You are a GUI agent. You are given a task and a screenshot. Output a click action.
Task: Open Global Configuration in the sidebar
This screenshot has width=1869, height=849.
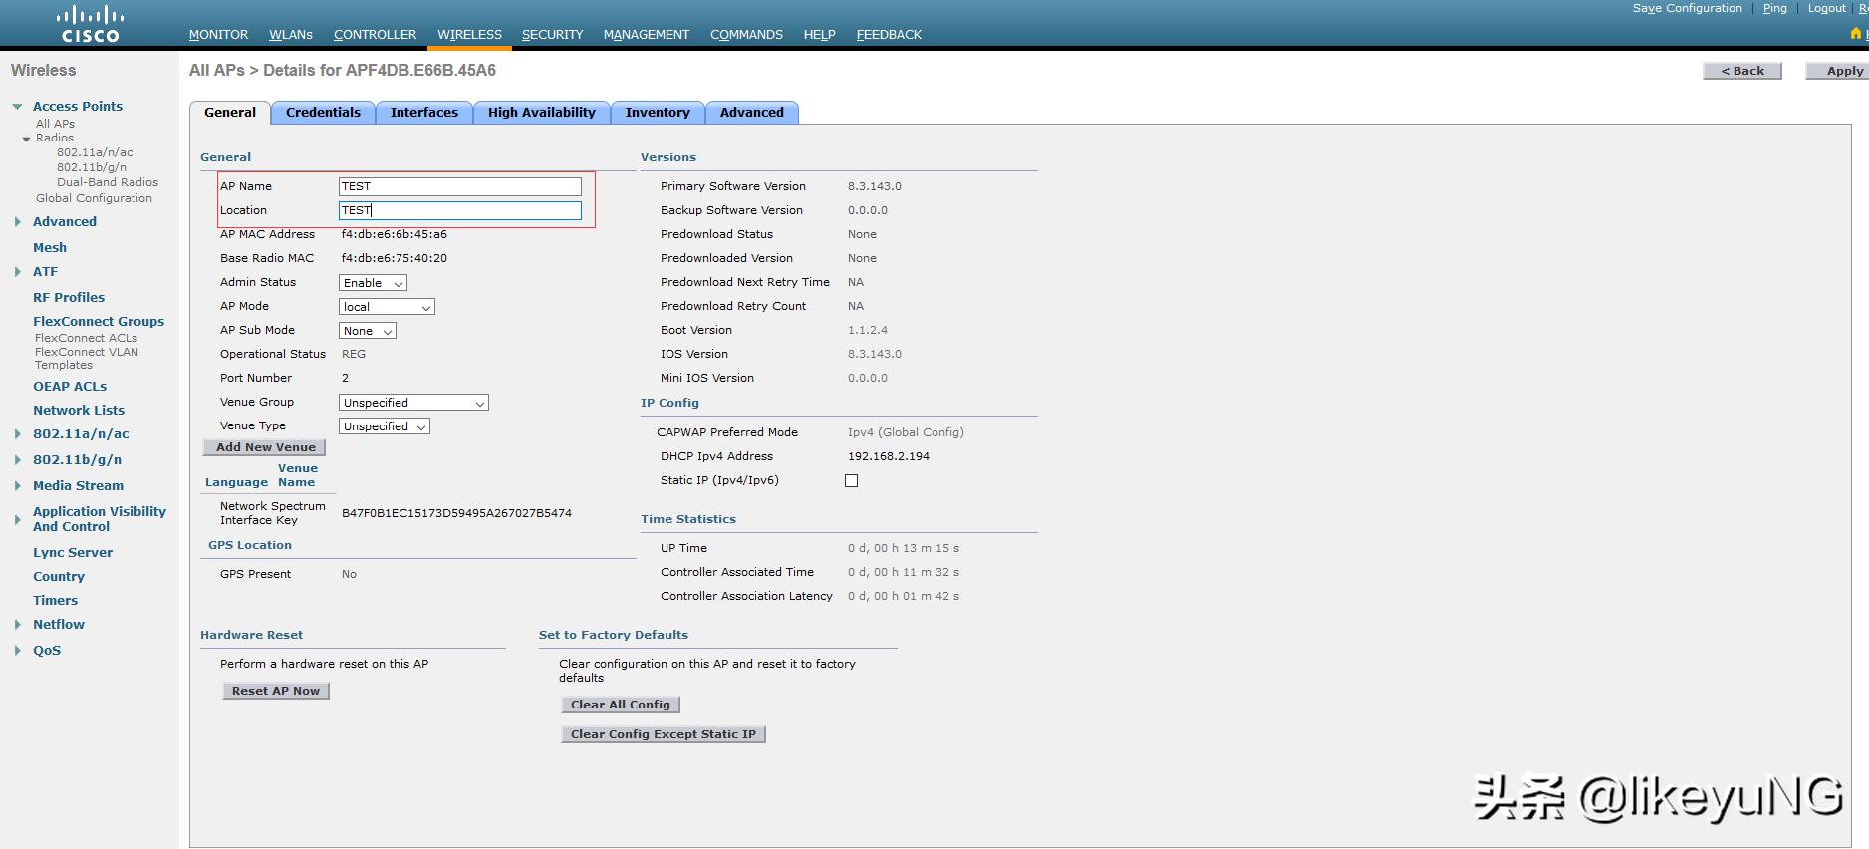click(94, 198)
